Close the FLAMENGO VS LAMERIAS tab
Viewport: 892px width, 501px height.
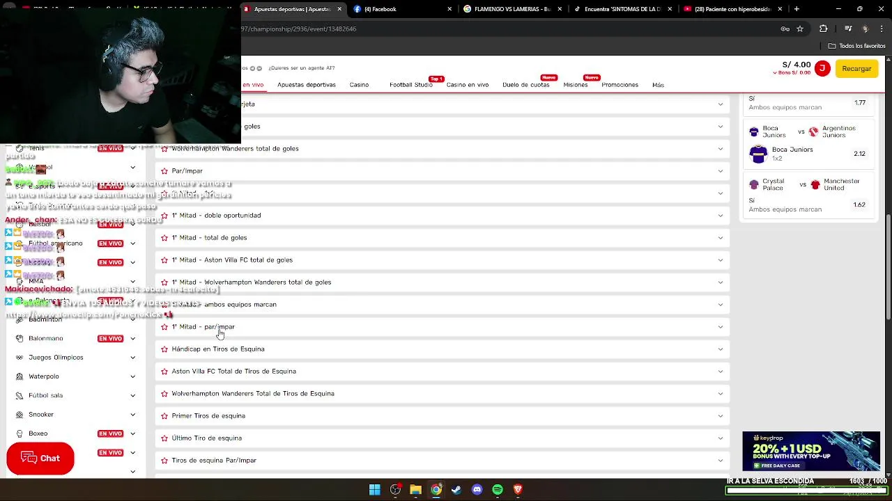pos(560,9)
